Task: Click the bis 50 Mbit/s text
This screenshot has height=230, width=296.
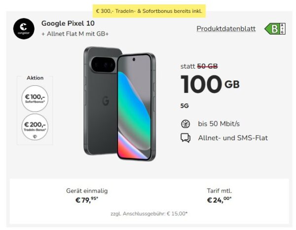Action: pos(219,124)
